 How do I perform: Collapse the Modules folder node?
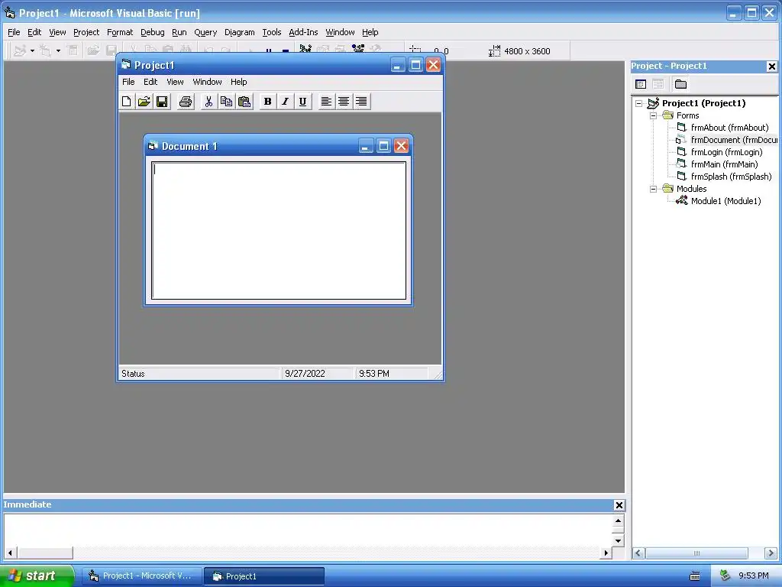[653, 189]
